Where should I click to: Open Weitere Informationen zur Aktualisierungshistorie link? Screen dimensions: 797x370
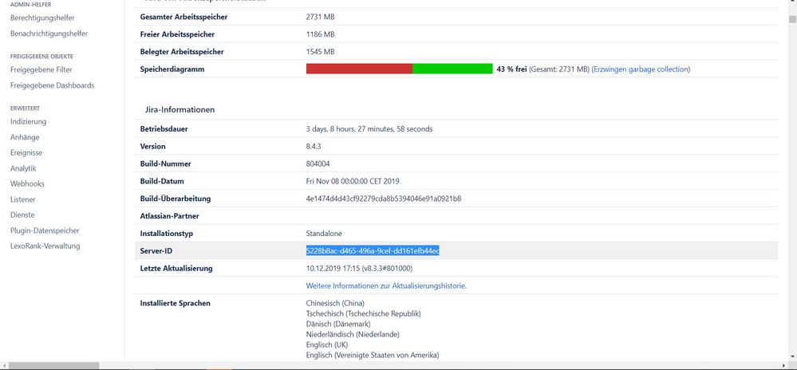386,285
